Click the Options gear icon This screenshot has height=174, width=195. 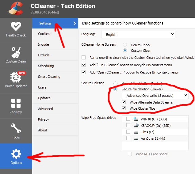click(16, 154)
